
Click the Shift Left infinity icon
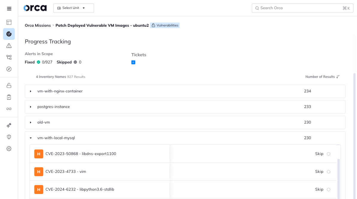pyautogui.click(x=9, y=108)
